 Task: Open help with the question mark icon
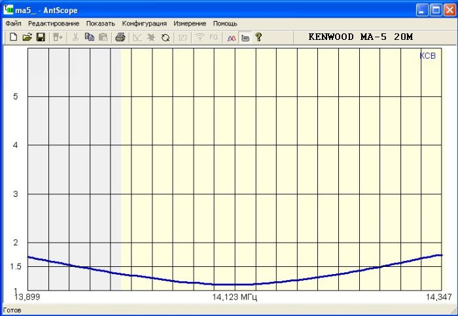click(x=258, y=37)
